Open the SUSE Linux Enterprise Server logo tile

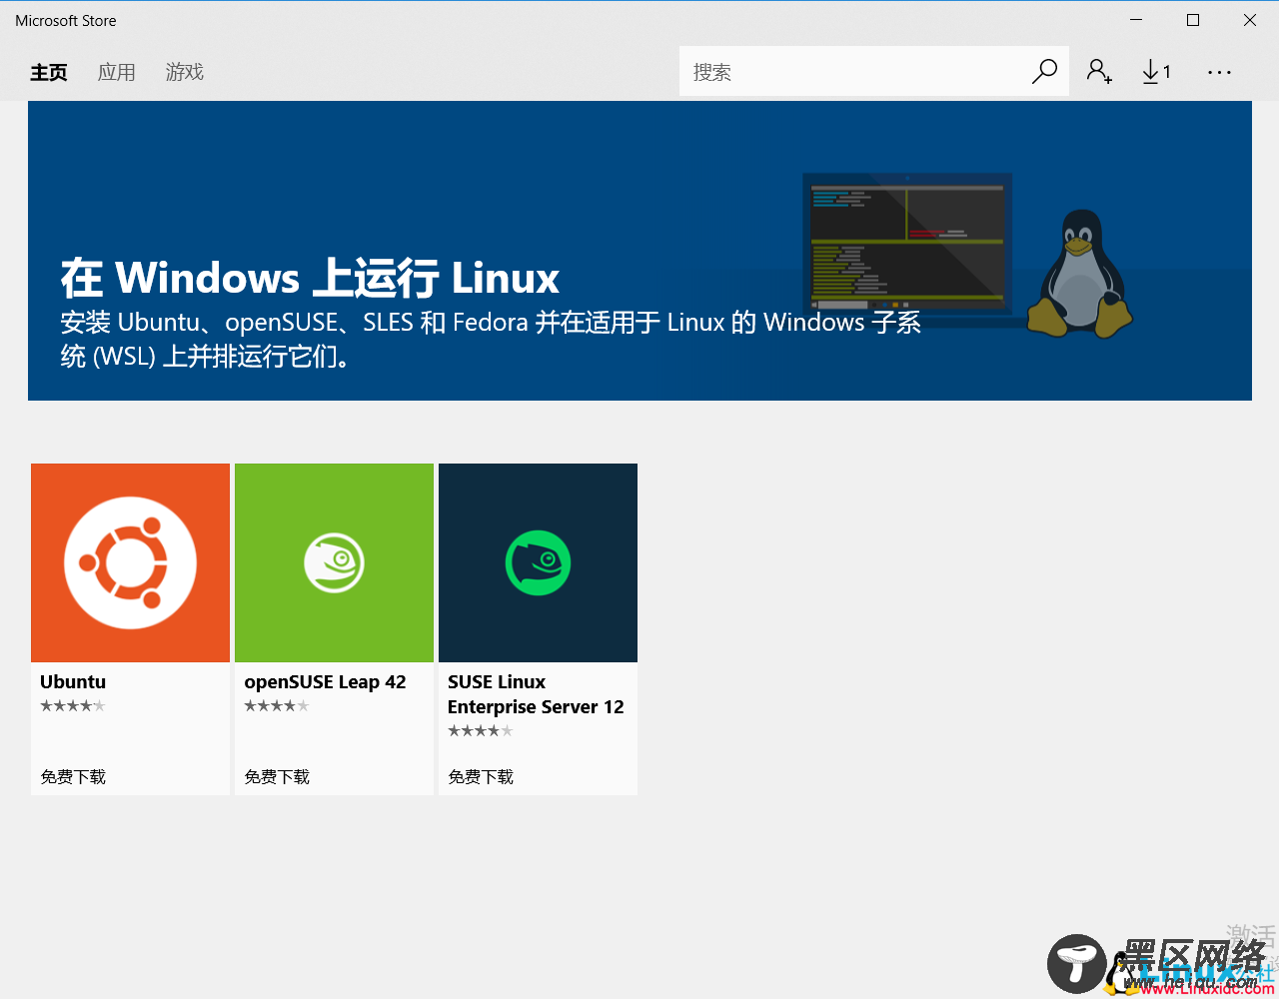539,562
